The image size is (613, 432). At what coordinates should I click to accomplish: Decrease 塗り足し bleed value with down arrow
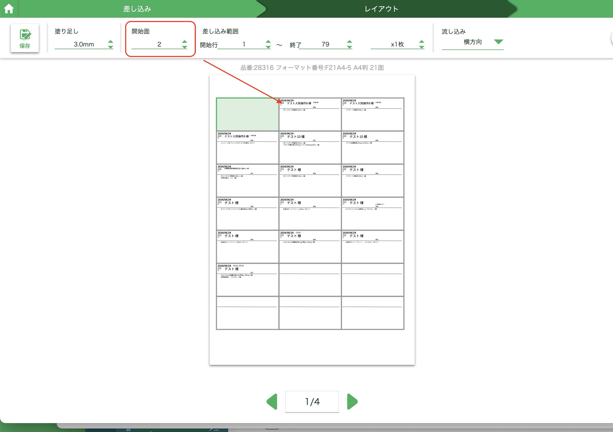pos(110,47)
